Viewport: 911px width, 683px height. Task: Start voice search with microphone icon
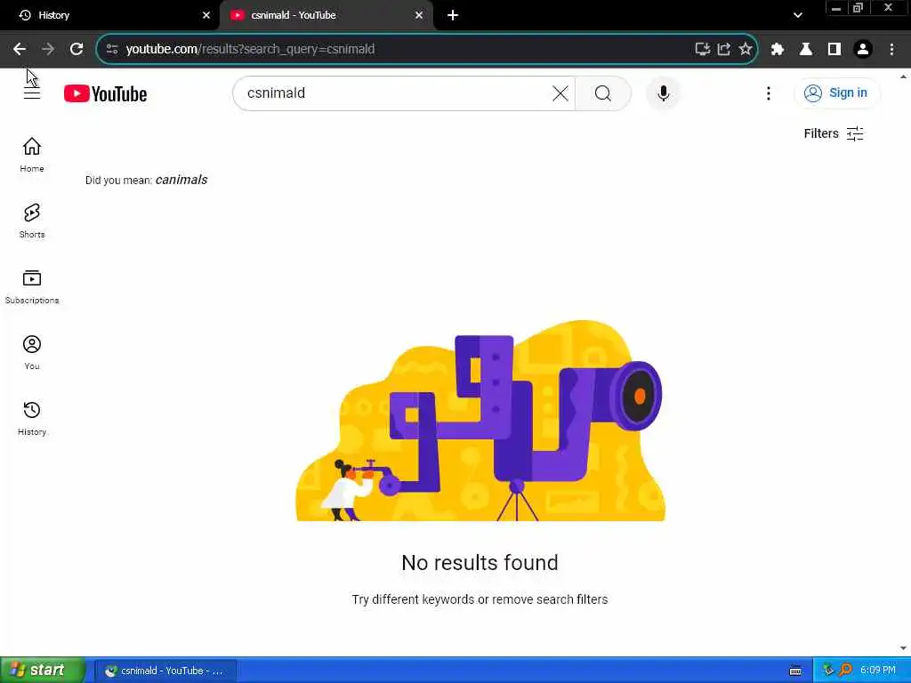(x=663, y=92)
